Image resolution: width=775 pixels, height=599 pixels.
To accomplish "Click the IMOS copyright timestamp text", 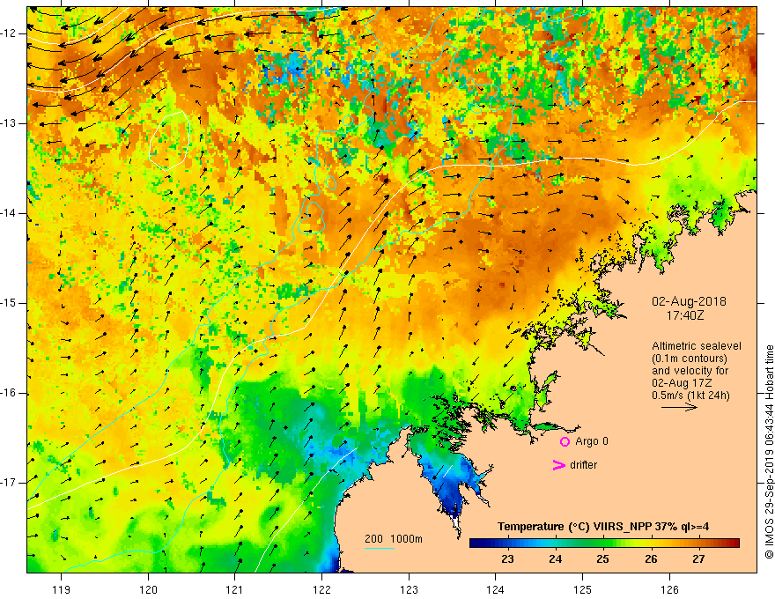I will (x=769, y=453).
